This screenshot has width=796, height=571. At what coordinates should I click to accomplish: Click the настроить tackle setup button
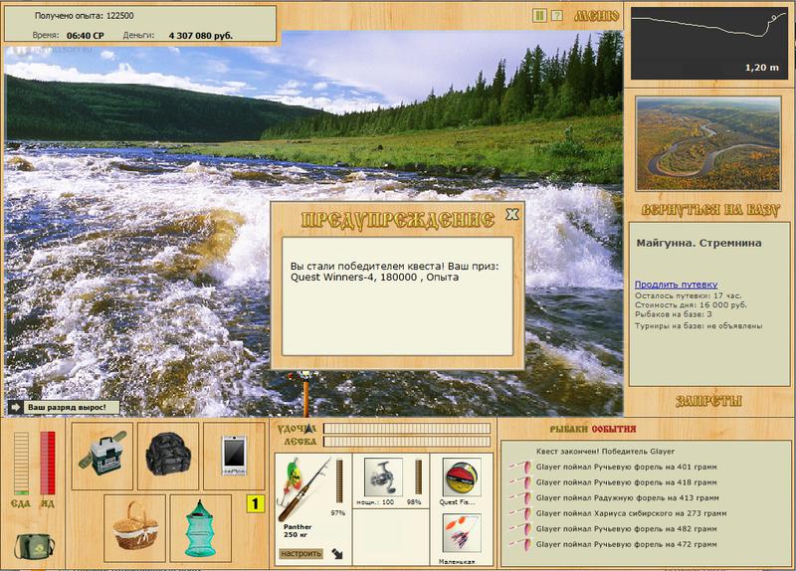point(300,553)
